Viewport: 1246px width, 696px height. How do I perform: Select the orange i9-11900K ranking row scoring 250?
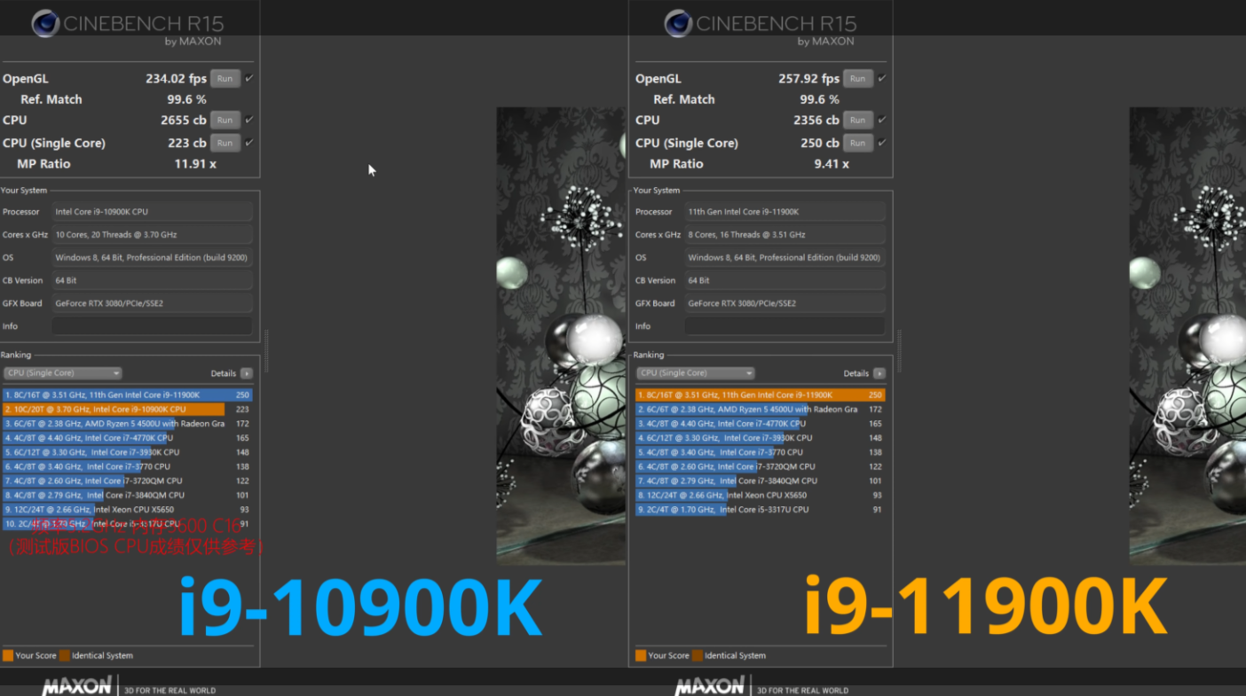tap(761, 395)
